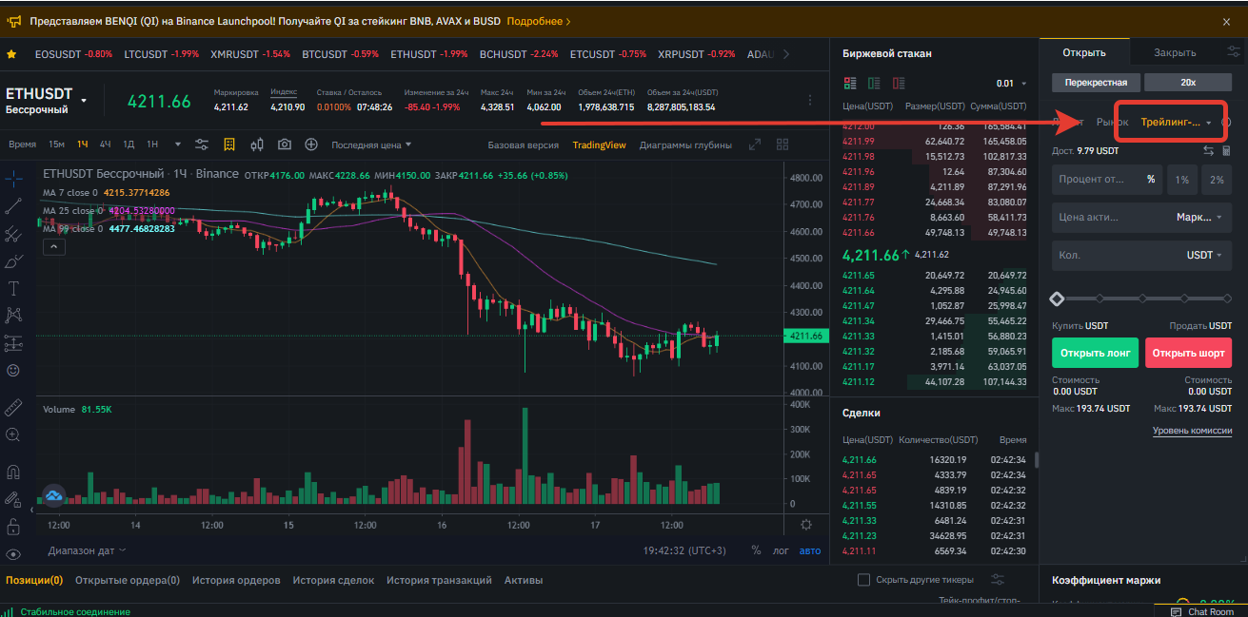
Task: Open the calculator icon
Action: [x=1226, y=150]
